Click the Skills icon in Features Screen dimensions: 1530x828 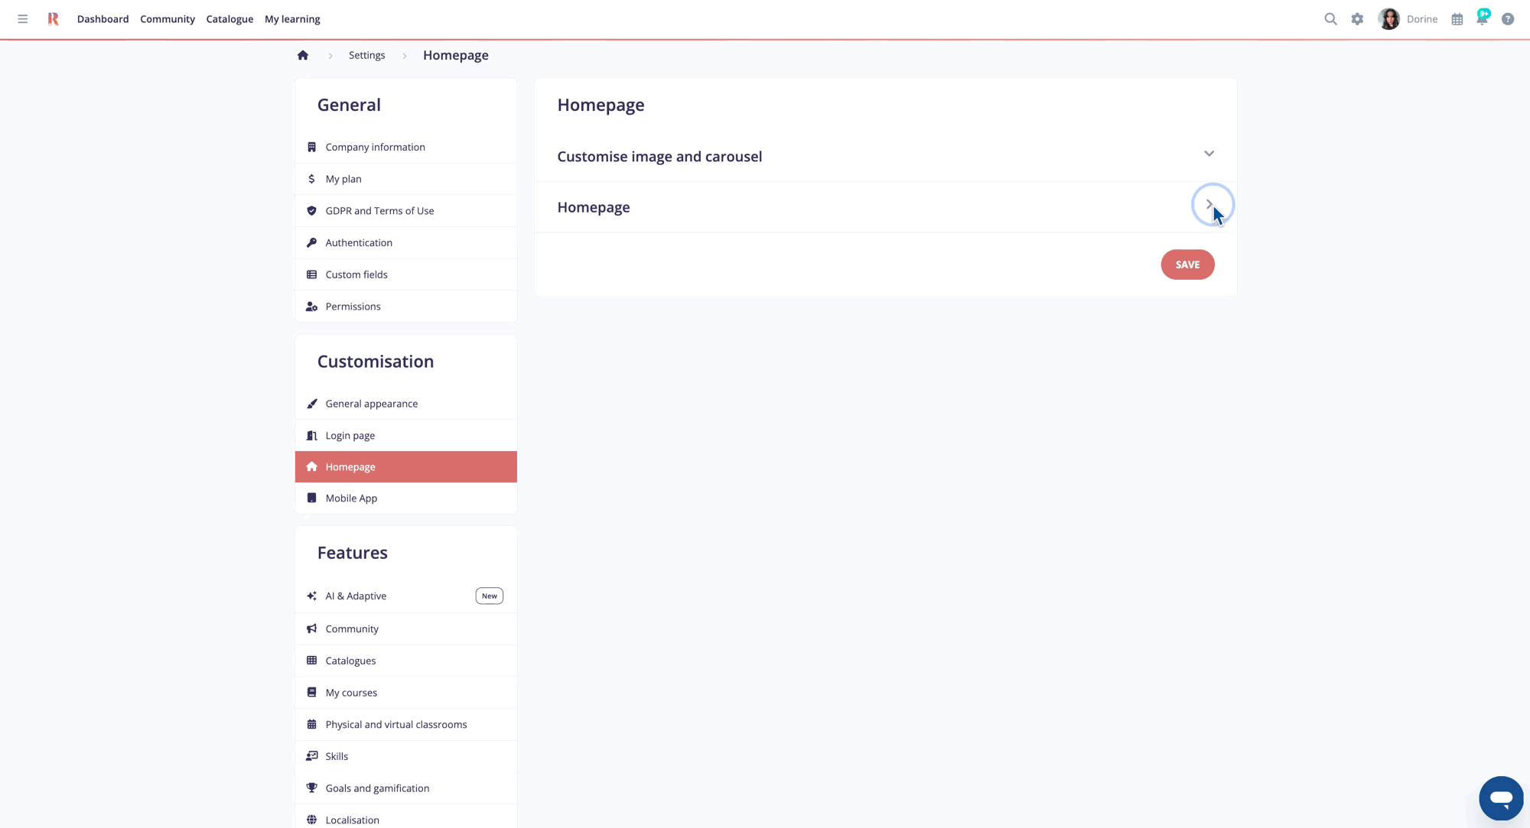311,755
